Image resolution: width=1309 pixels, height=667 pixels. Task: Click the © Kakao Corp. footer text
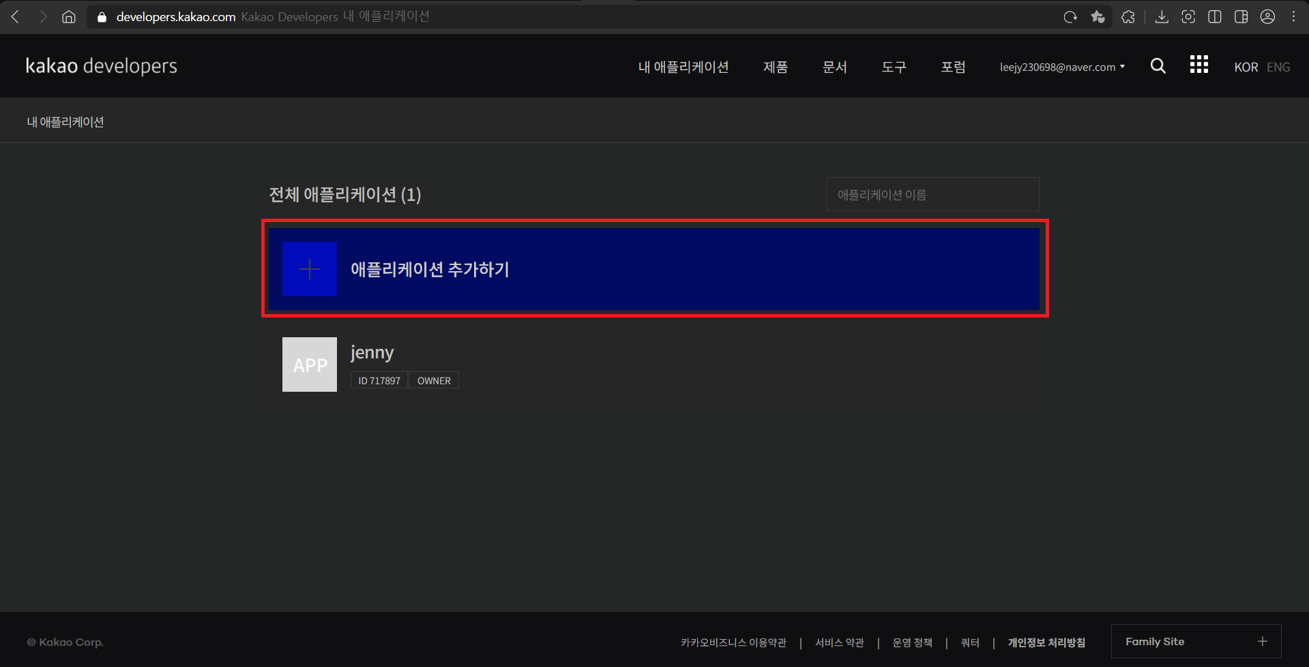tap(65, 642)
